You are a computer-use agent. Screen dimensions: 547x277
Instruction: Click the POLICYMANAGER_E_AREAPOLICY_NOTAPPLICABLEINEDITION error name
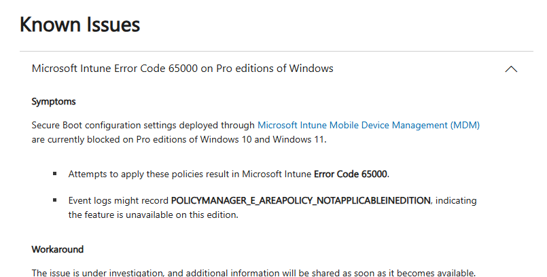301,201
